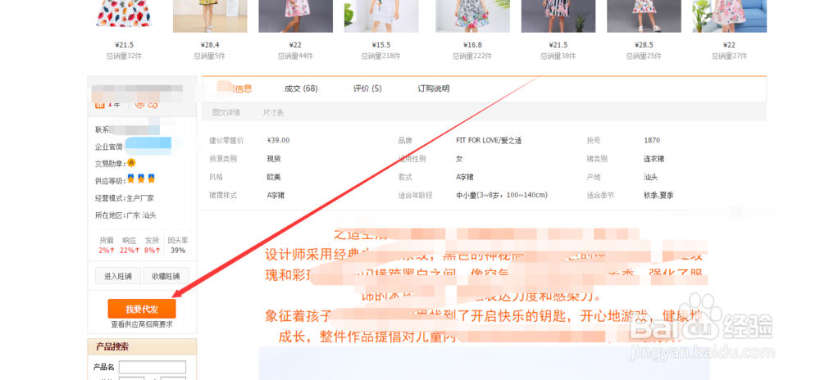The height and width of the screenshot is (380, 820).
Task: Click the 所在地区:广东 汕头 text
Action: coord(125,215)
